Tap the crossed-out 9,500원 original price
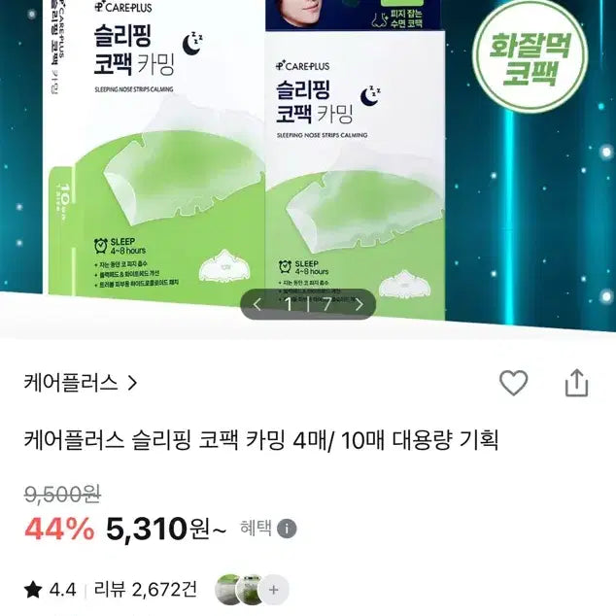Image resolution: width=616 pixels, height=616 pixels. click(x=62, y=494)
